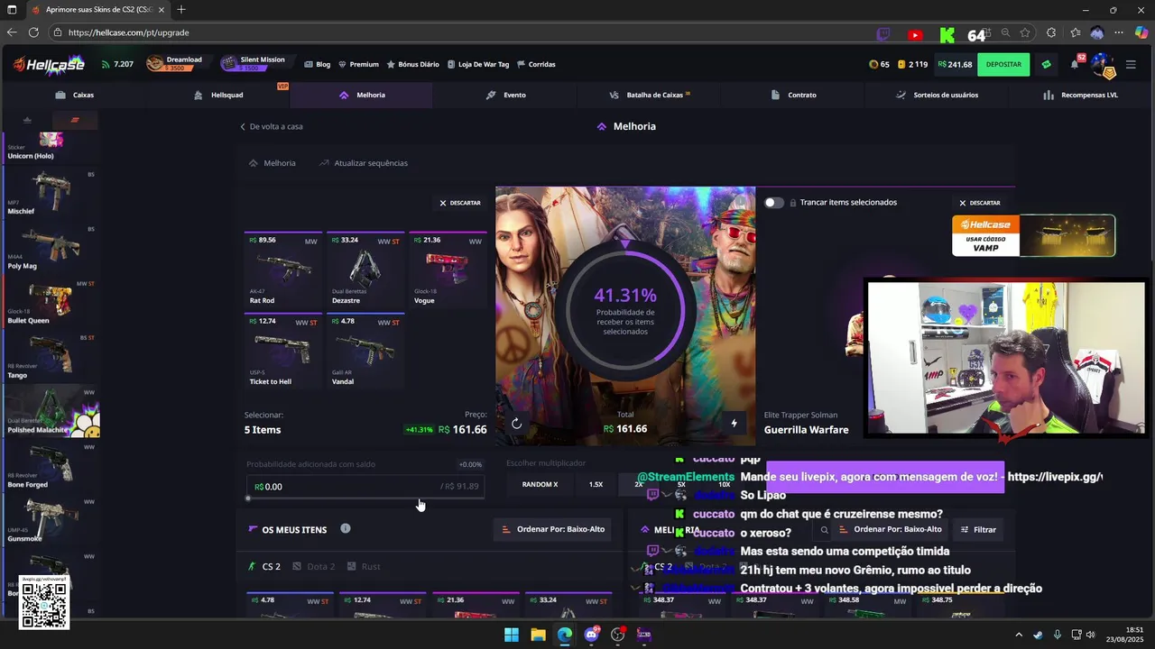Select the AK-47 Rat Rod item card

(x=283, y=270)
